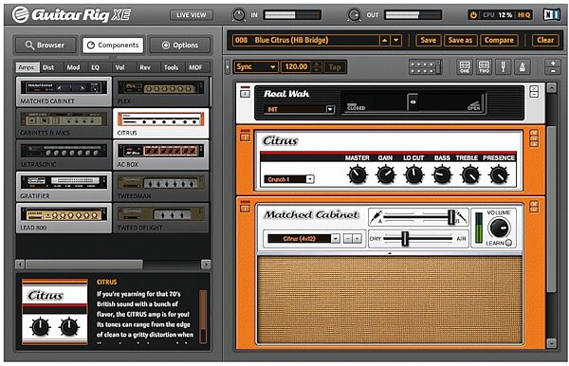Click the Citrus amp preview image
The image size is (569, 366).
pyautogui.click(x=55, y=311)
